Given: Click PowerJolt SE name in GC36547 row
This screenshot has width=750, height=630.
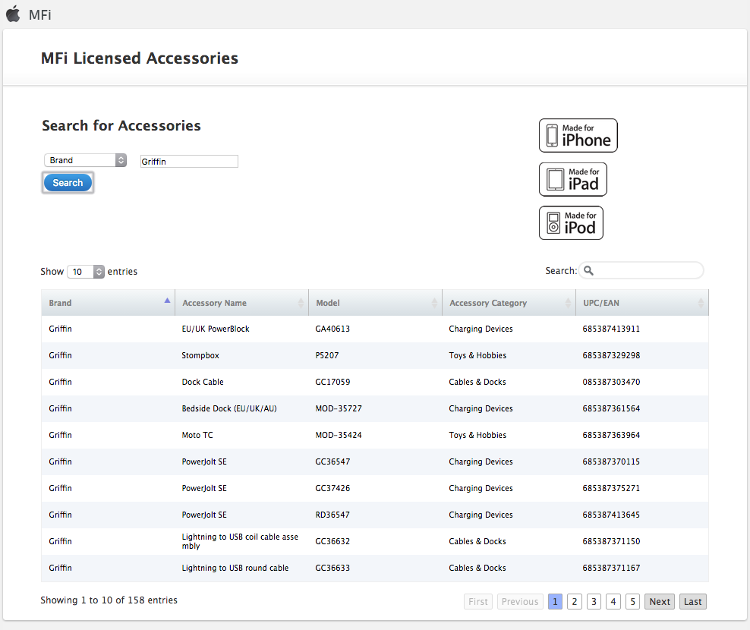Looking at the screenshot, I should pyautogui.click(x=204, y=461).
